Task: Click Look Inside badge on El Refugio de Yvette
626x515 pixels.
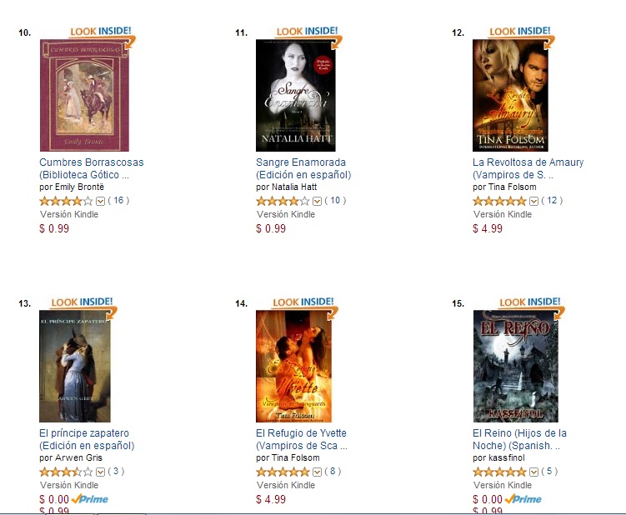Action: coord(305,305)
